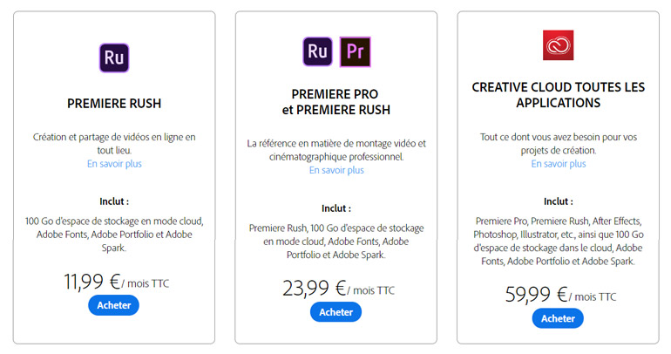This screenshot has width=671, height=354.
Task: Select the 'PREMIERE PRO et PREMIERE RUSH' heading
Action: tap(336, 102)
